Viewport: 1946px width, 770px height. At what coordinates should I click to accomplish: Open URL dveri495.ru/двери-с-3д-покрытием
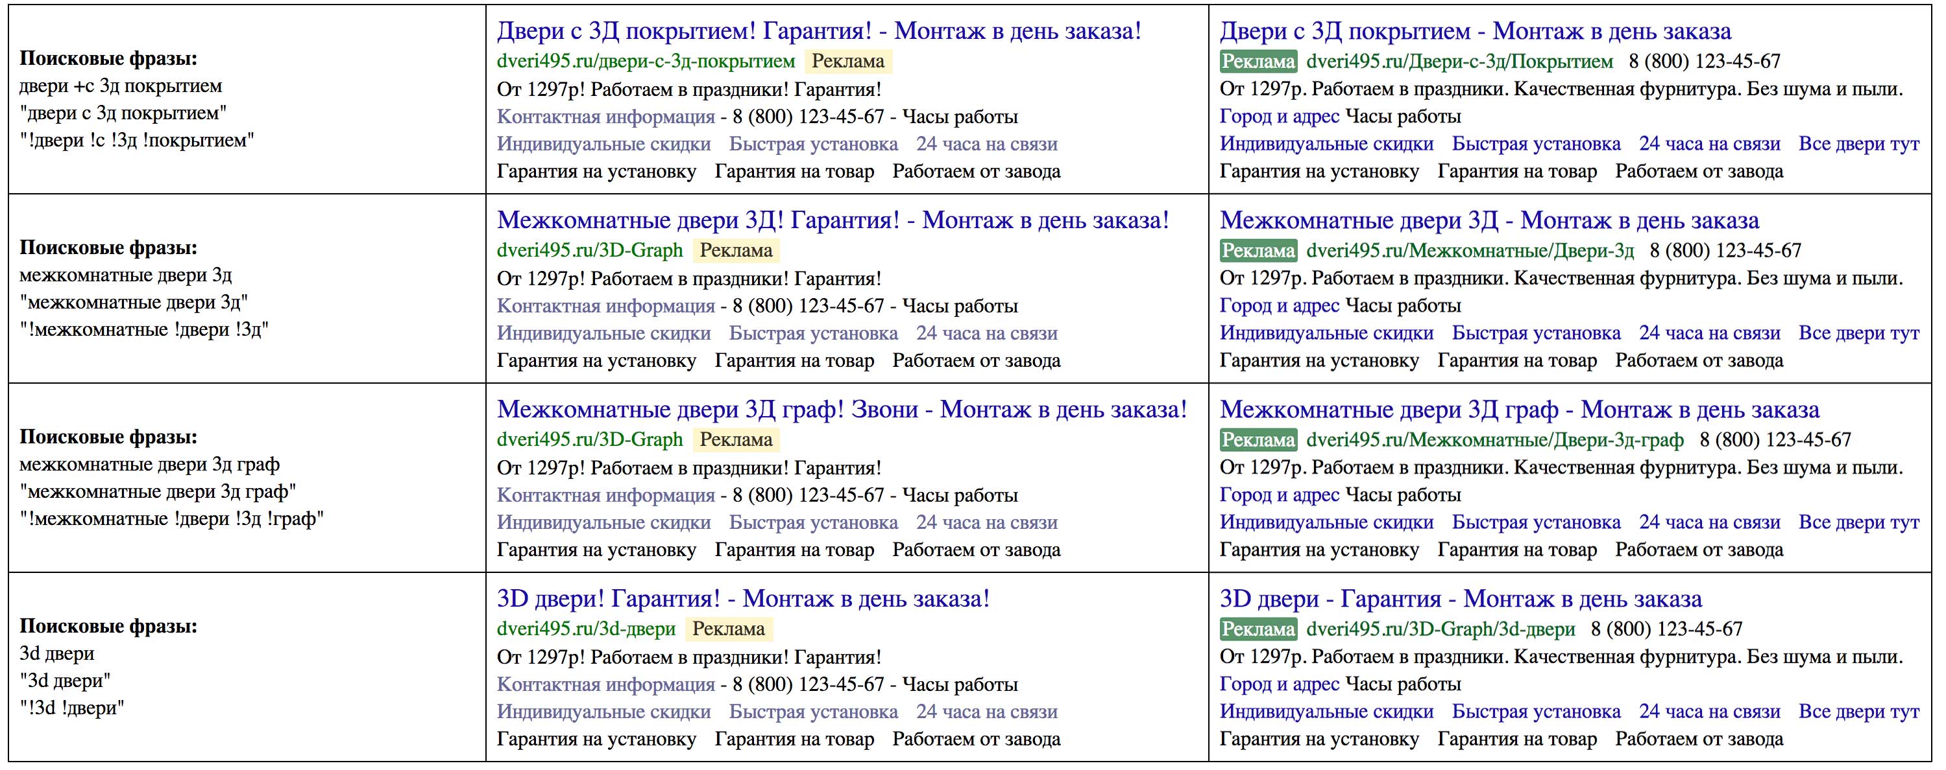tap(645, 61)
